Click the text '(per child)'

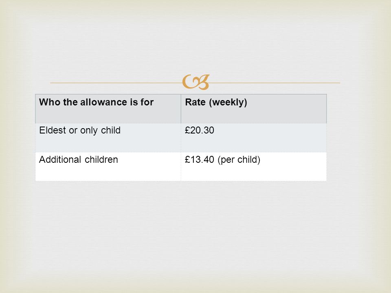pyautogui.click(x=239, y=160)
